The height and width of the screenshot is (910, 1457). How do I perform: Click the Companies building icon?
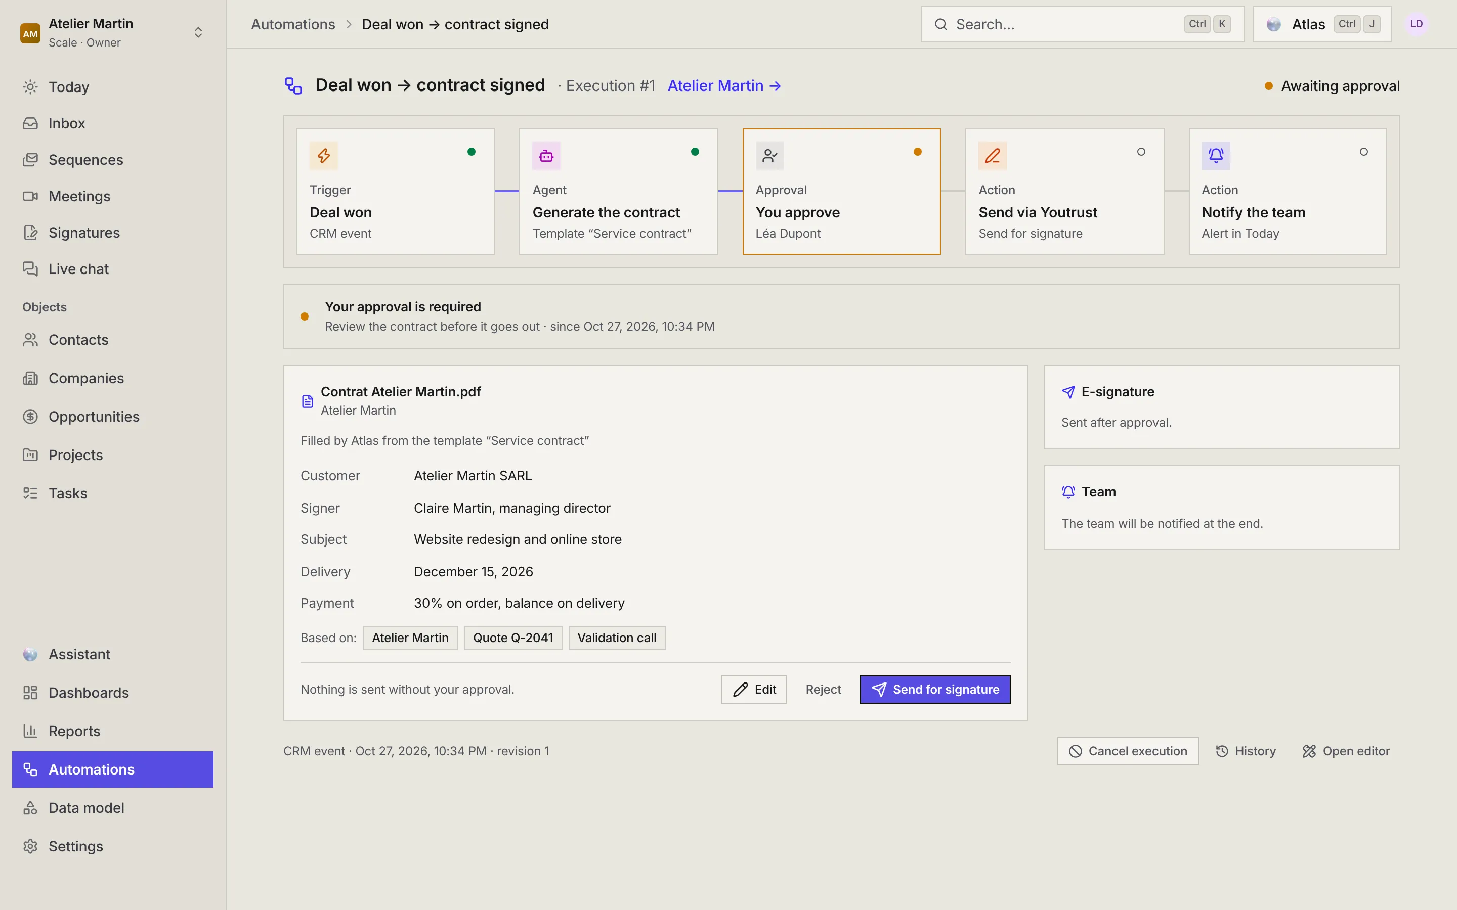click(30, 379)
